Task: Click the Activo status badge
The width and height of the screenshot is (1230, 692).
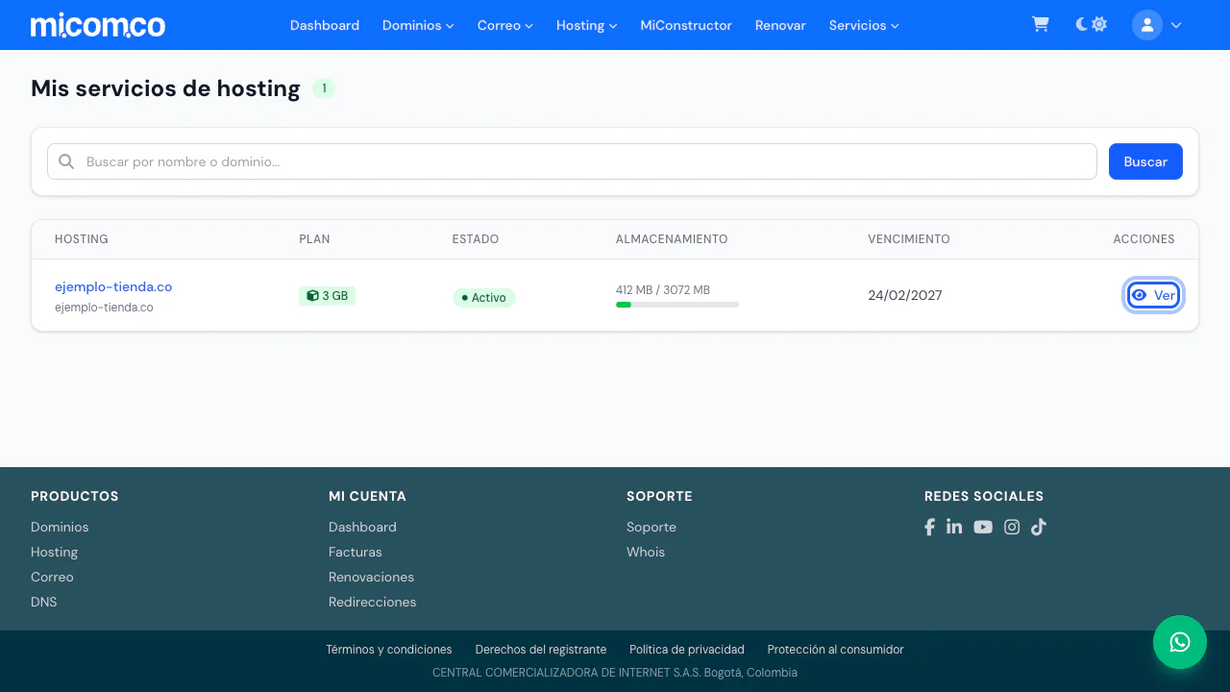Action: [x=484, y=298]
